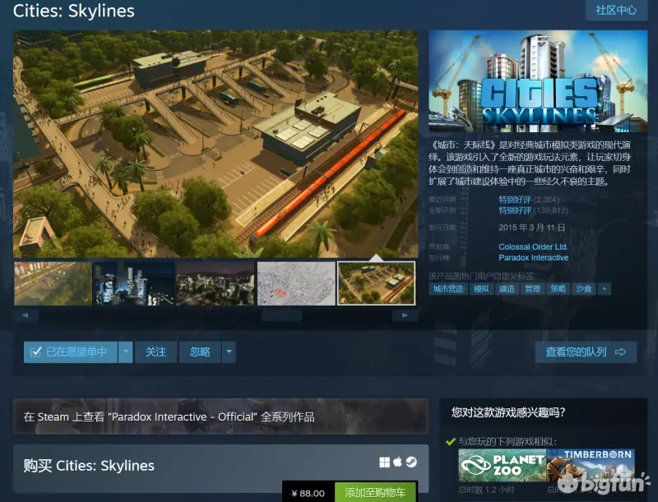Toggle the 已在愿望单中 wishlist checkbox

point(36,352)
